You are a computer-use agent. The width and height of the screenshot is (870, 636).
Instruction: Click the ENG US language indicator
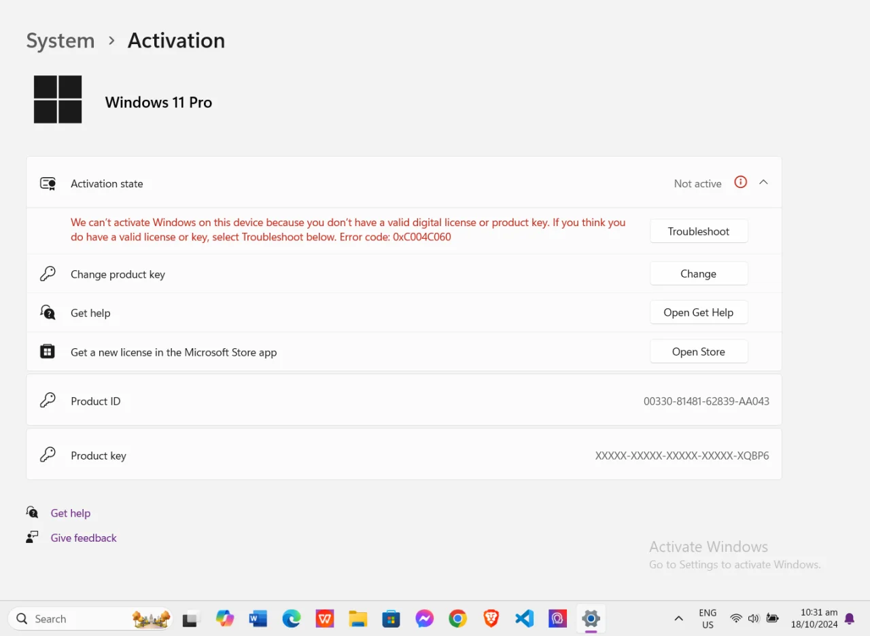coord(708,618)
